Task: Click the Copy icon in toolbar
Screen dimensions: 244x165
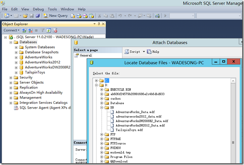Action: coord(106,16)
